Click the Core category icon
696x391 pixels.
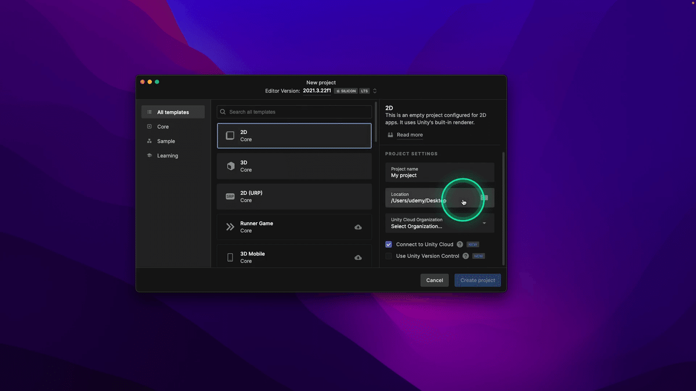pos(150,126)
